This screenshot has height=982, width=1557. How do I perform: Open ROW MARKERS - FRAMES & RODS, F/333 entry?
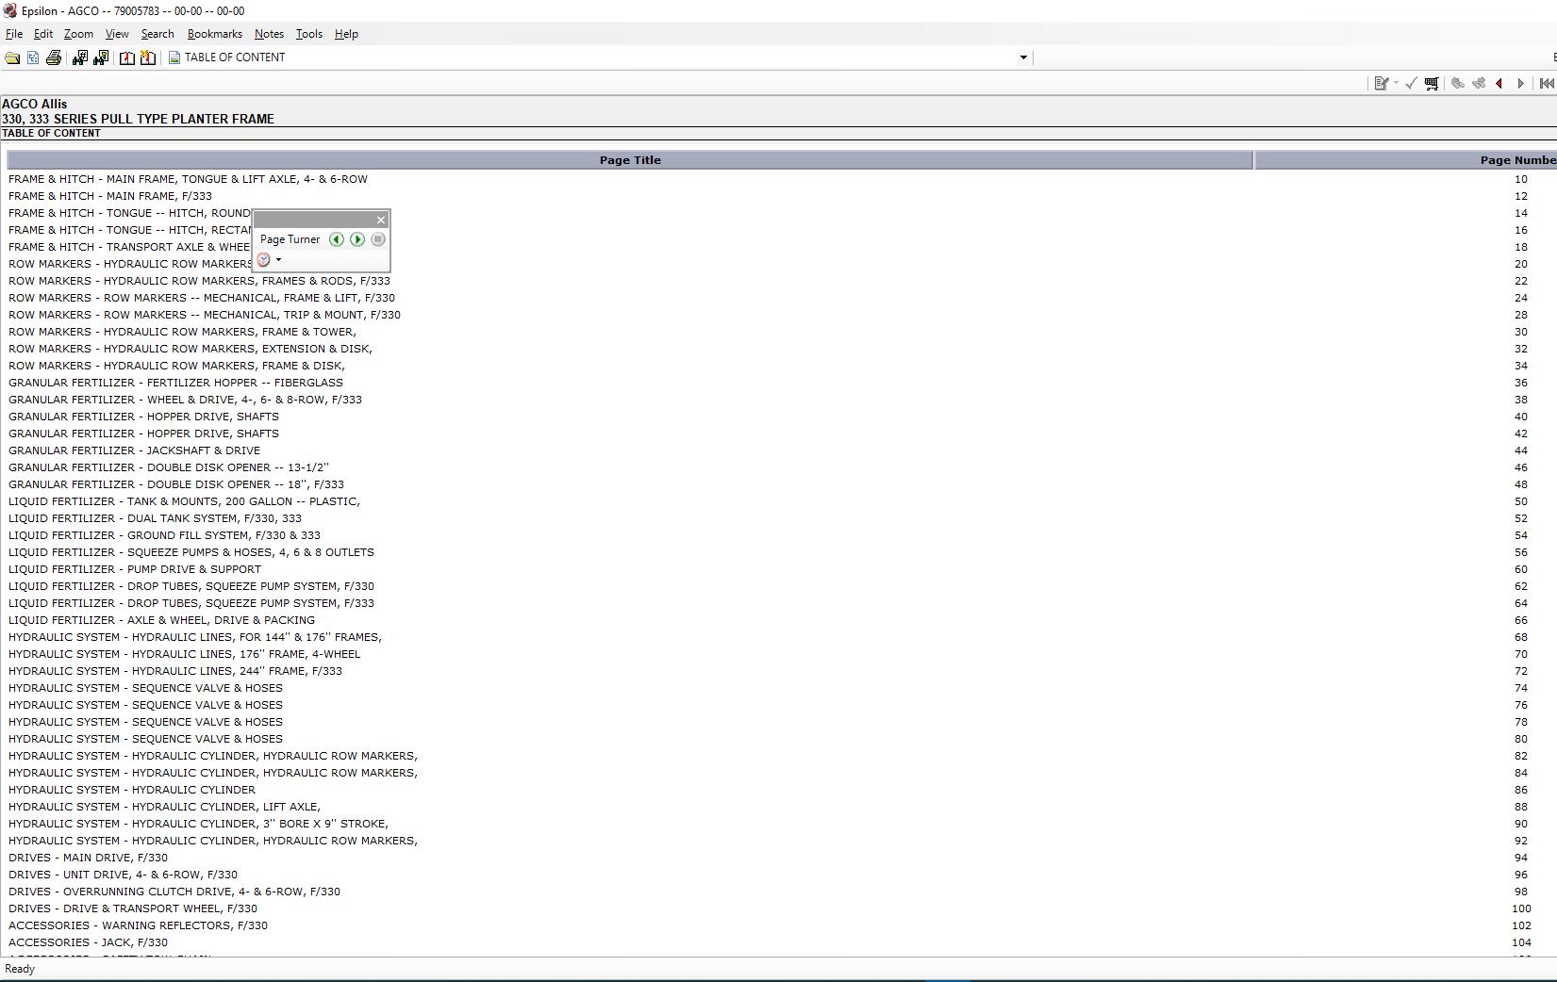tap(199, 281)
